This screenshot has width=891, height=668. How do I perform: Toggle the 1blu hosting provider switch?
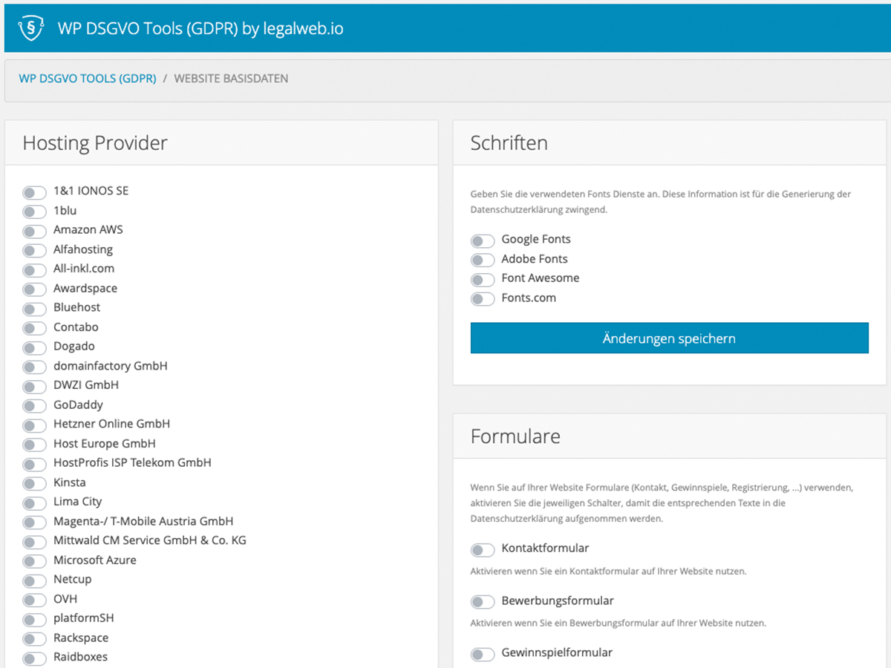34,212
